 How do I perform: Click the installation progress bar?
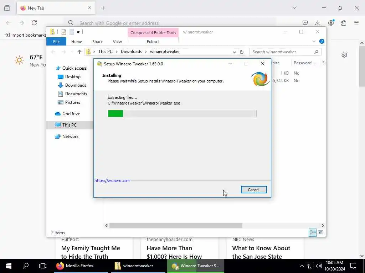point(182,113)
